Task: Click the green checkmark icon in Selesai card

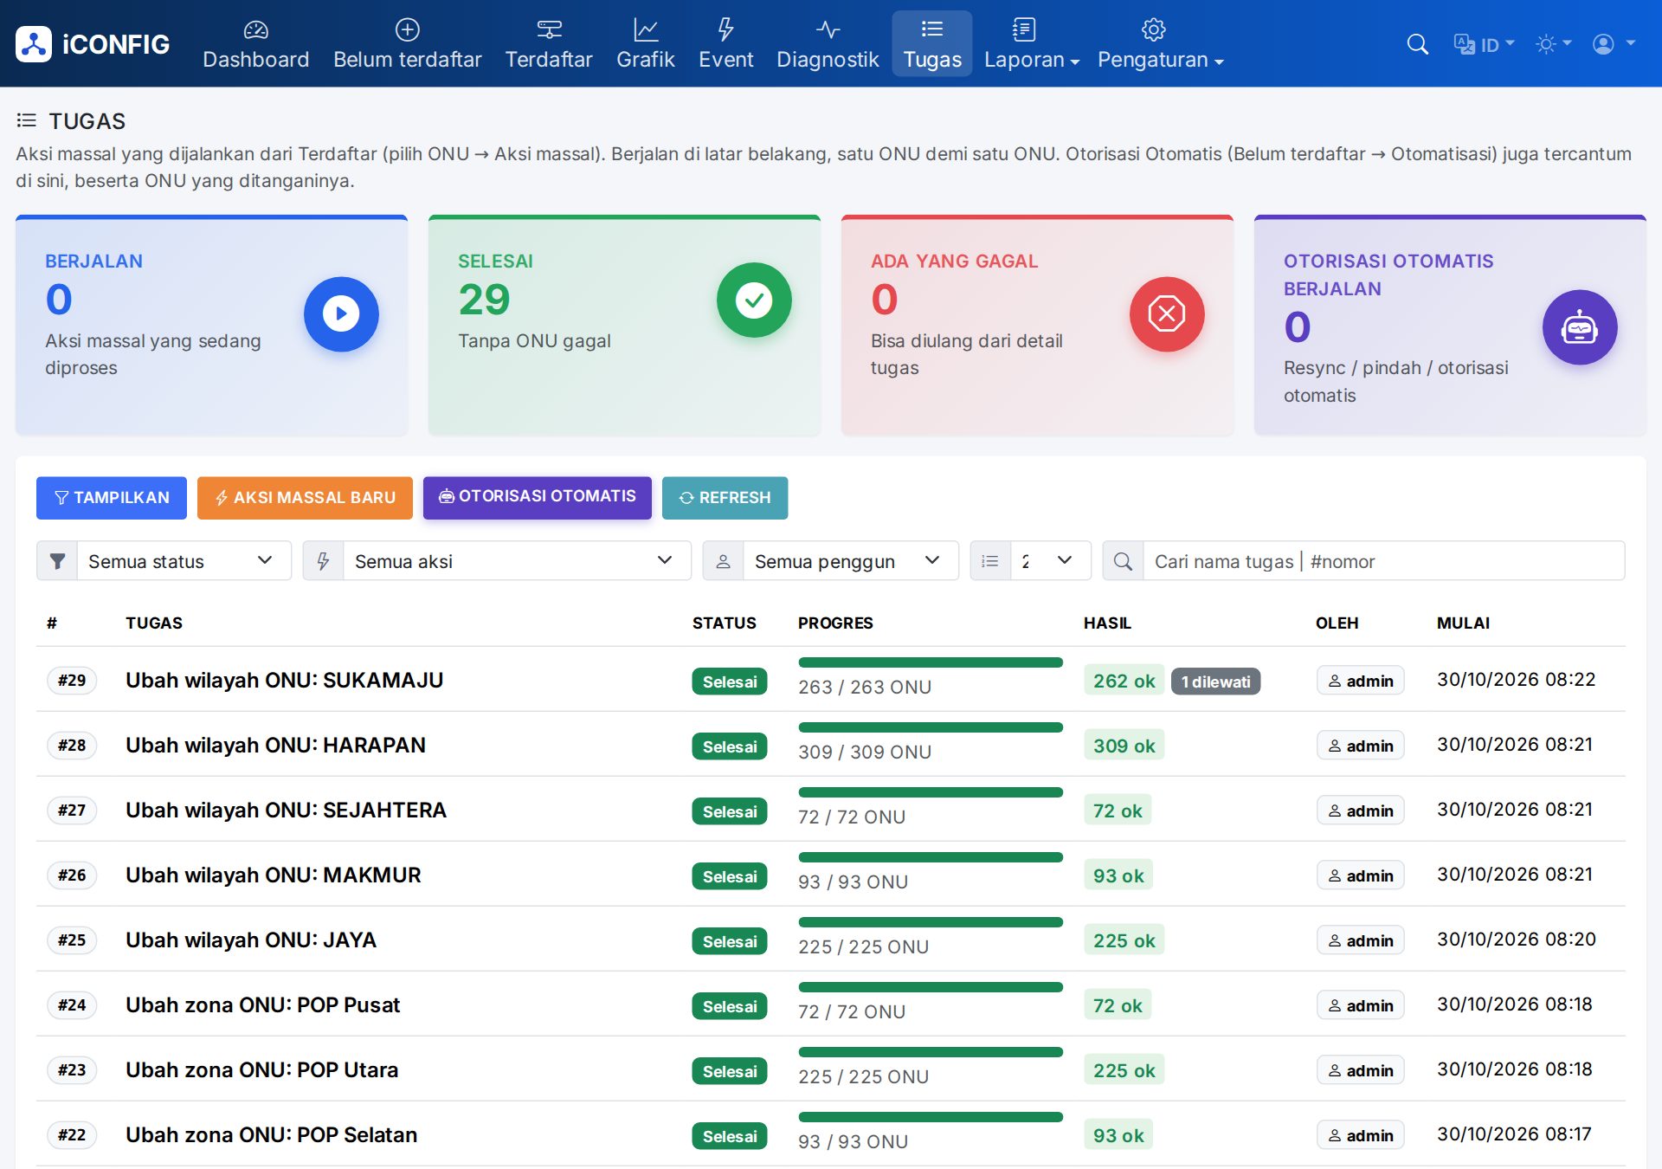Action: (754, 300)
